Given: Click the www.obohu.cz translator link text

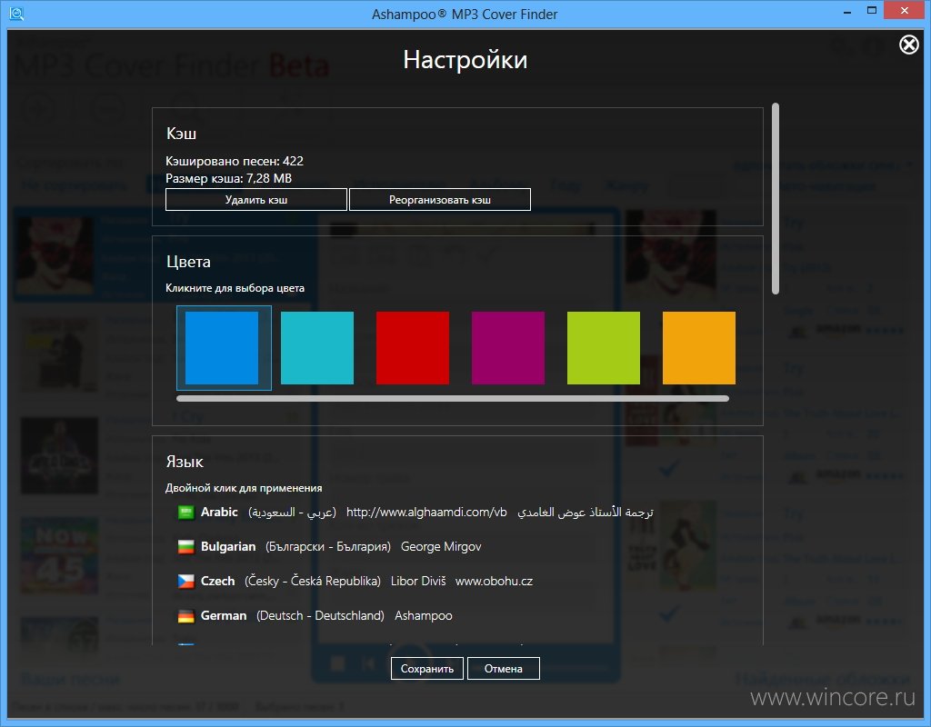Looking at the screenshot, I should click(494, 581).
